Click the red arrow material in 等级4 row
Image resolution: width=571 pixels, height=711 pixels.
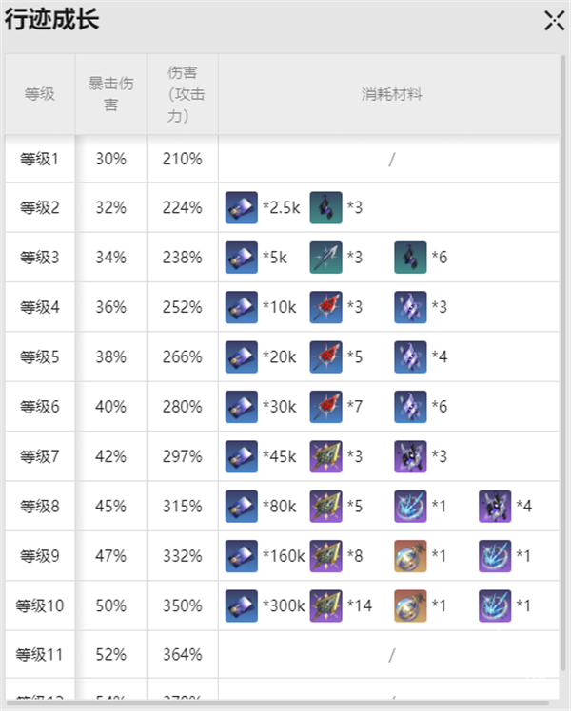325,307
